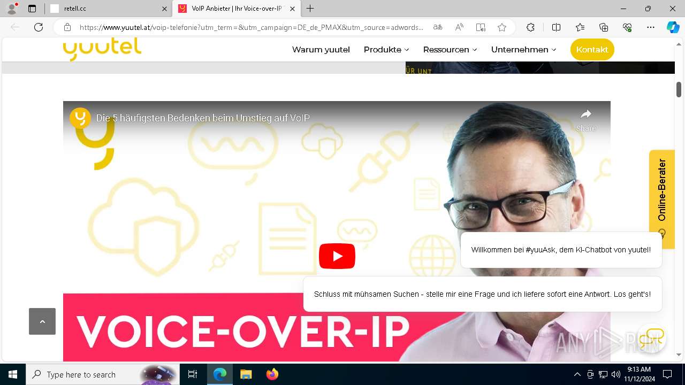Click the 'Schluss mit mühsamen Suchen' chat message
Screen dimensions: 685x385
click(x=482, y=294)
